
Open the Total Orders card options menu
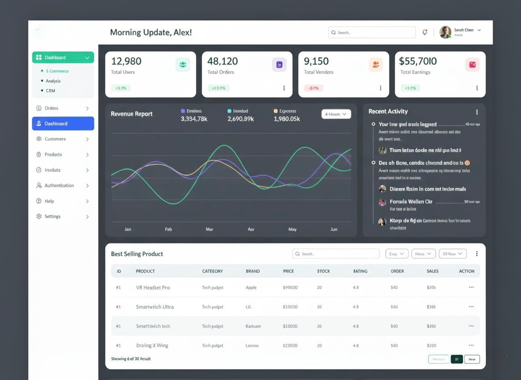click(284, 88)
